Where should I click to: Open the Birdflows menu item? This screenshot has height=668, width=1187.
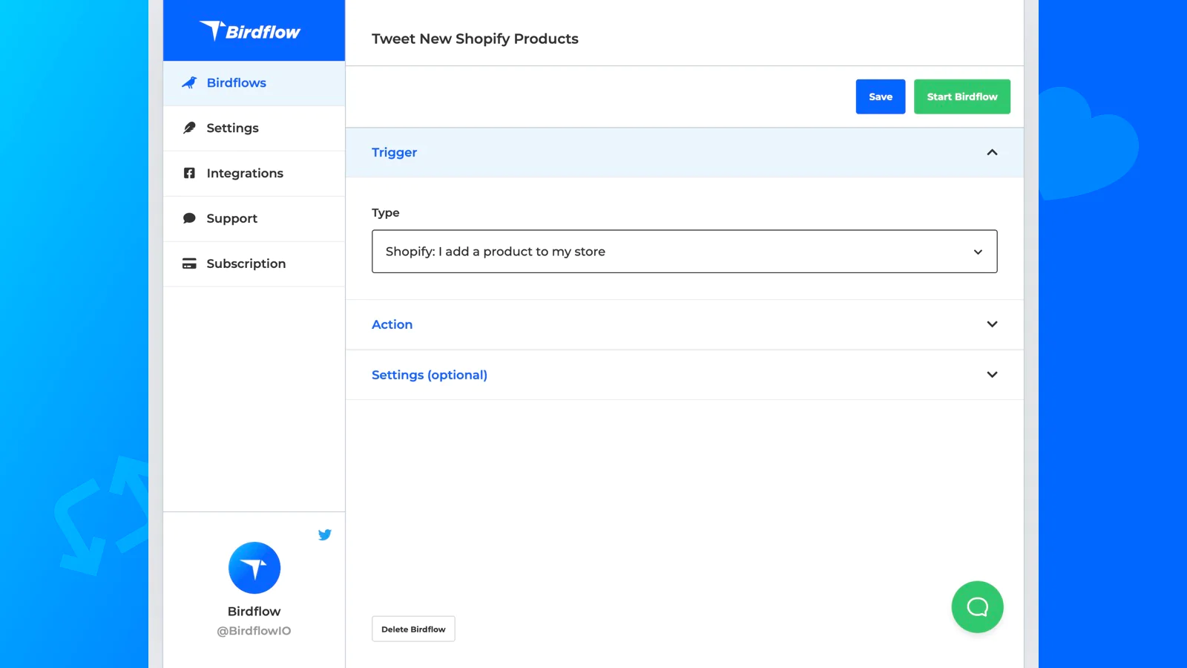[x=254, y=83]
